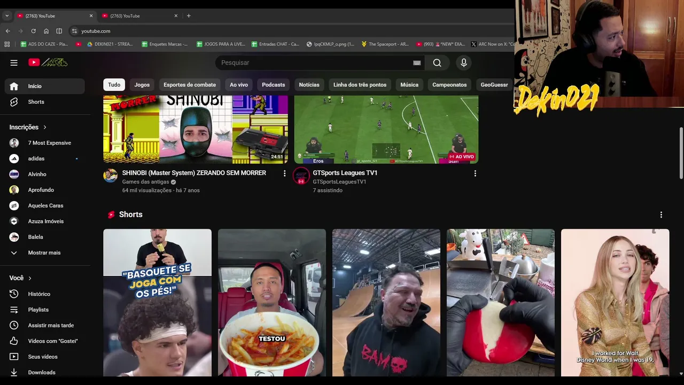Select the Esportes de combate chip
This screenshot has height=385, width=684.
(x=190, y=84)
